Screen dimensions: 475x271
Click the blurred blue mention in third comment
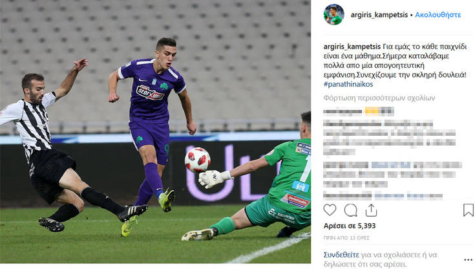tap(391, 165)
